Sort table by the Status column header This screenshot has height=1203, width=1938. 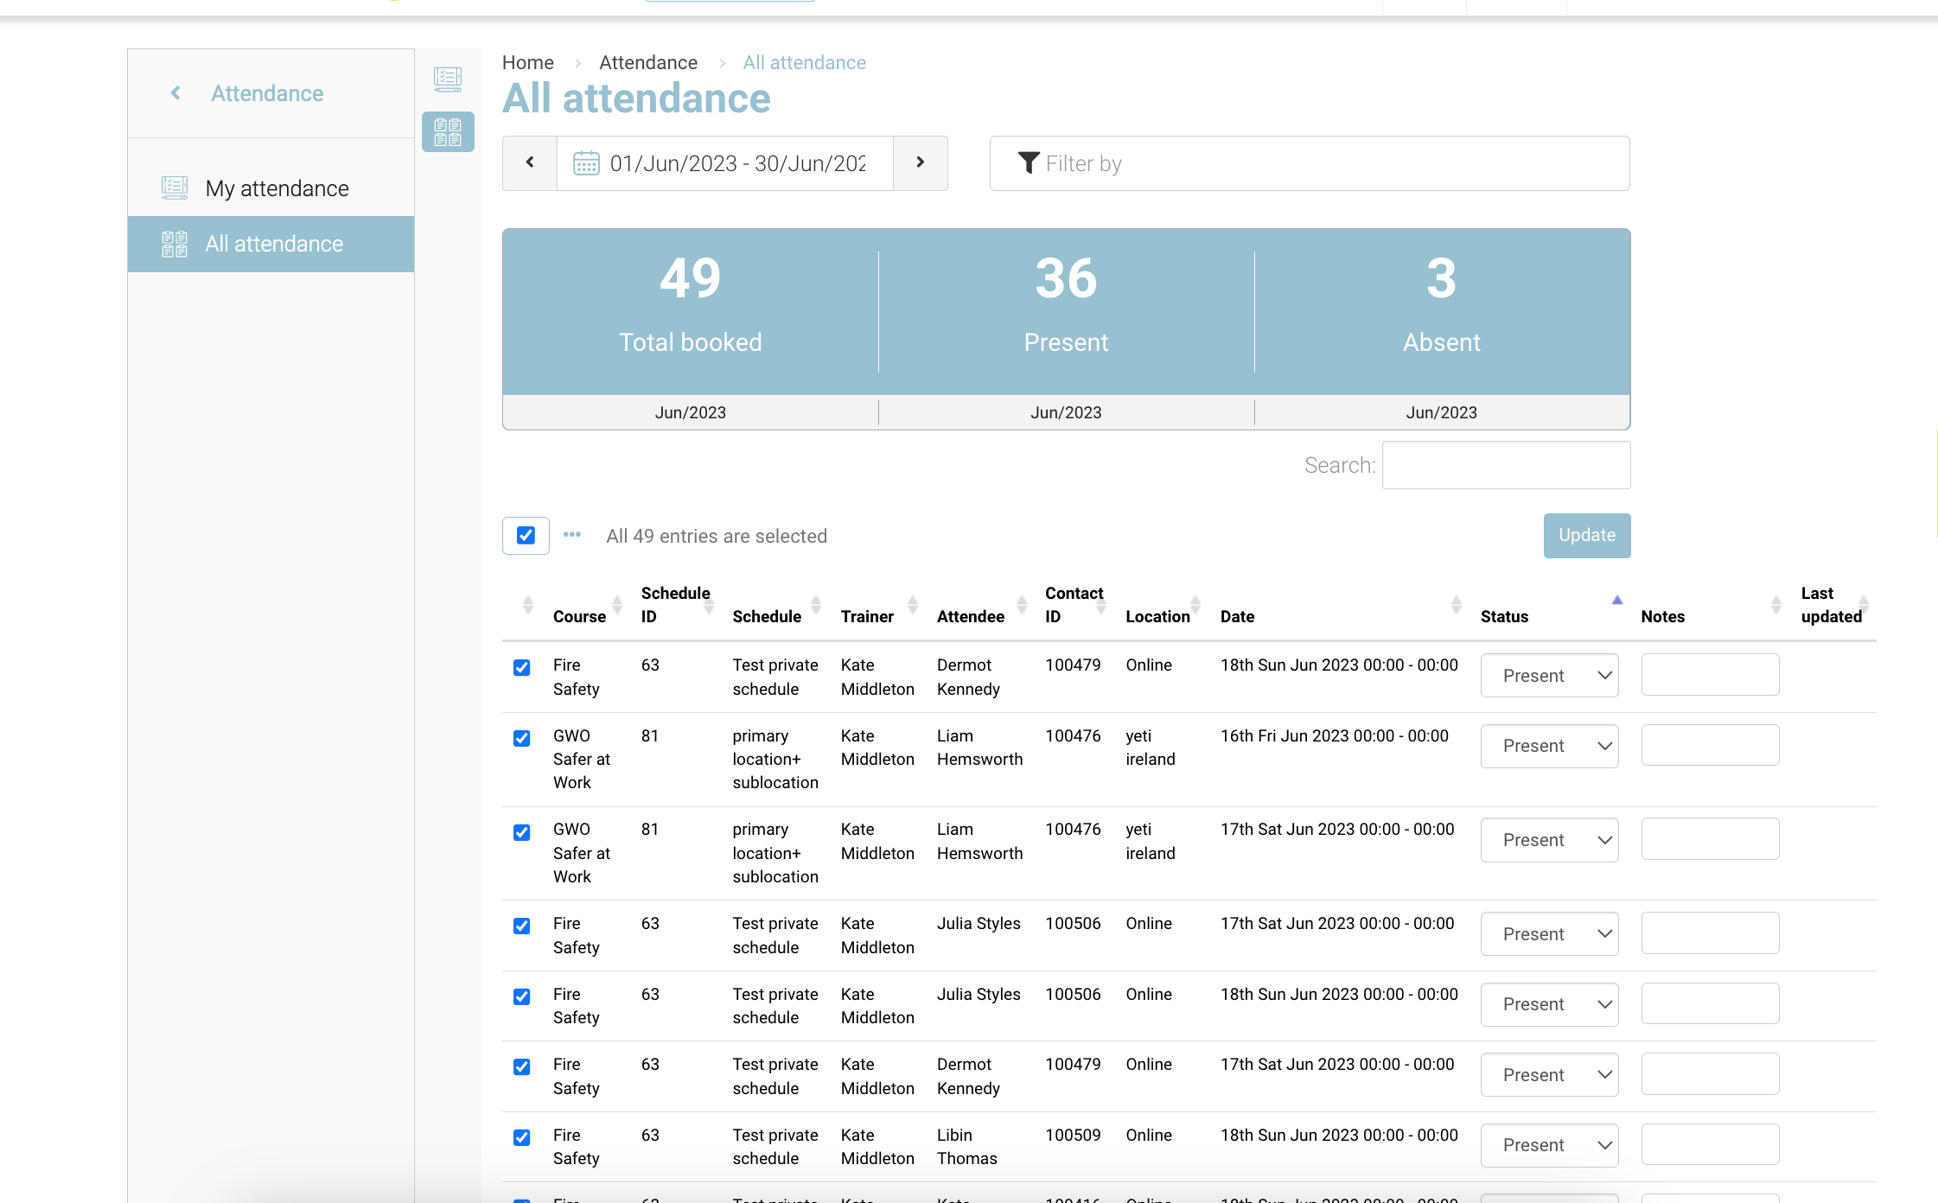1504,616
